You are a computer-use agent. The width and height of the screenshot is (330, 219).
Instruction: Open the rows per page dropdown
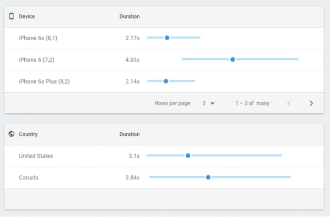click(x=208, y=103)
